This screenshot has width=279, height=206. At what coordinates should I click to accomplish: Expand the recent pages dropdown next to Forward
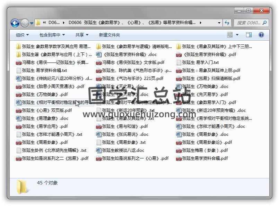coord(32,23)
